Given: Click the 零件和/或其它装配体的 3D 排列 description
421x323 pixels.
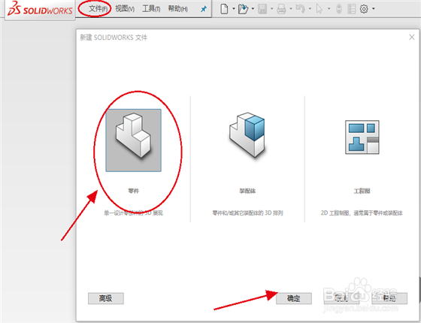Looking at the screenshot, I should point(247,213).
